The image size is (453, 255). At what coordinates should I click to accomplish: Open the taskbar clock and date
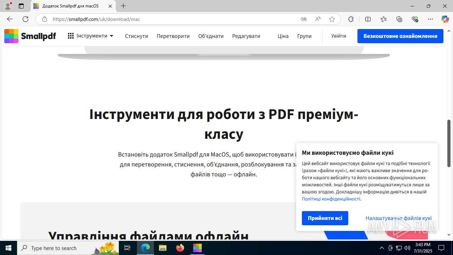coord(423,248)
